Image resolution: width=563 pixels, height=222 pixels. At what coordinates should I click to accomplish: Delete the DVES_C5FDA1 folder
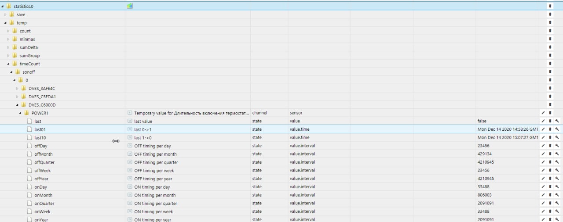coord(550,97)
